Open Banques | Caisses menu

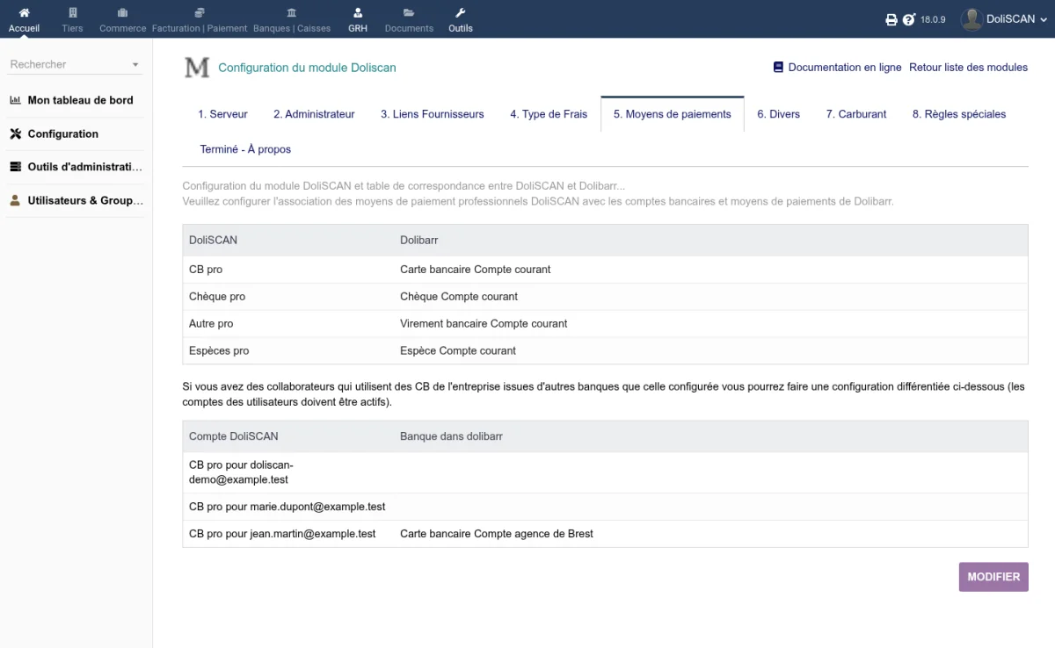pos(292,19)
